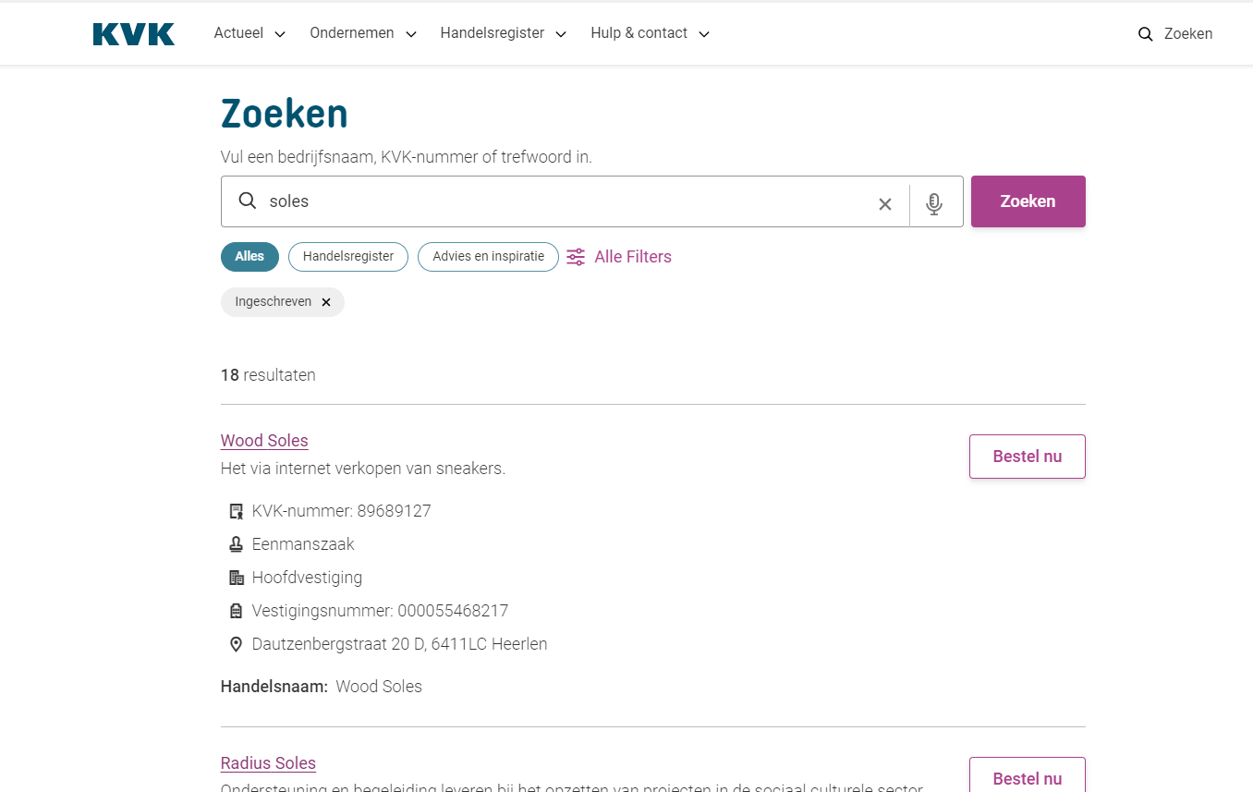1253x792 pixels.
Task: Click the KVK-nummer certificate icon
Action: click(236, 511)
